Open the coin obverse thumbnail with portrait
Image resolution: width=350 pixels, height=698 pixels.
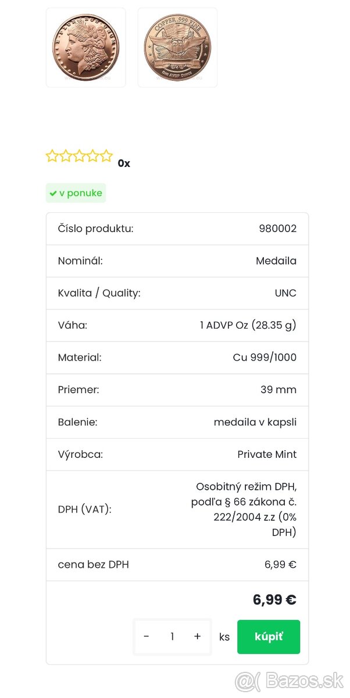pyautogui.click(x=85, y=47)
